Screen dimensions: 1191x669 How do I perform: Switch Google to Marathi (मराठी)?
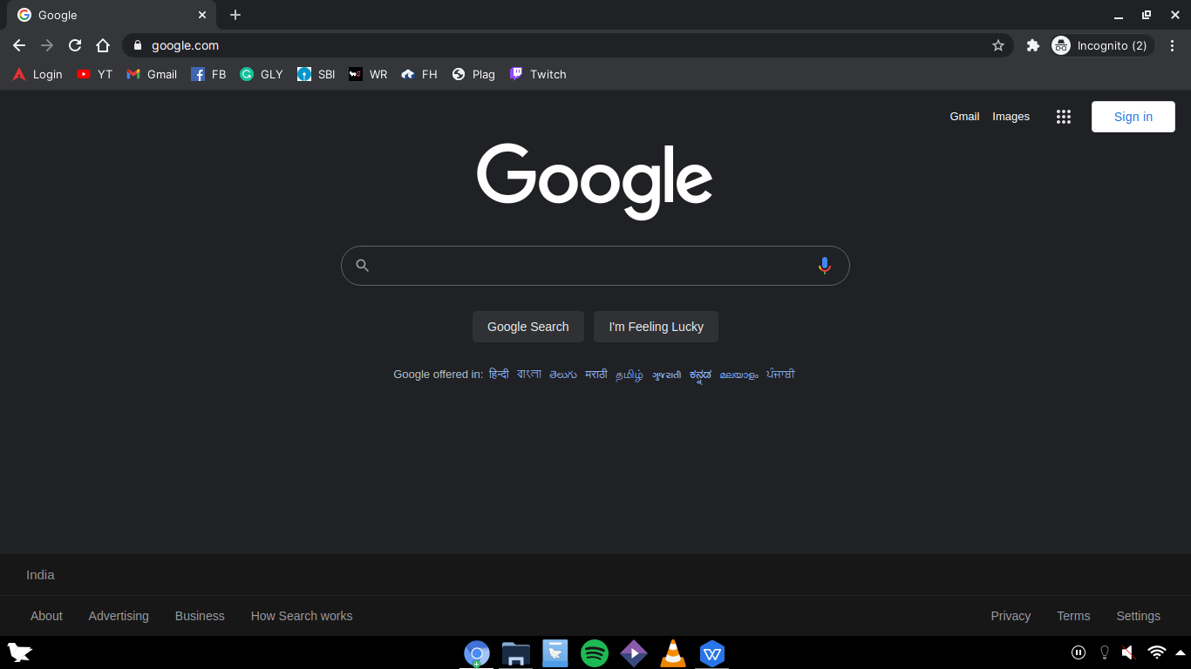tap(596, 375)
